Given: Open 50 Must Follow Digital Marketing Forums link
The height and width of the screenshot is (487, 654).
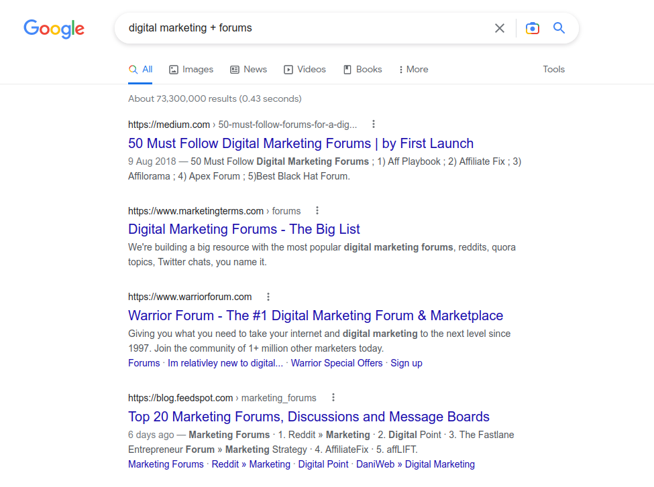Looking at the screenshot, I should coord(301,143).
